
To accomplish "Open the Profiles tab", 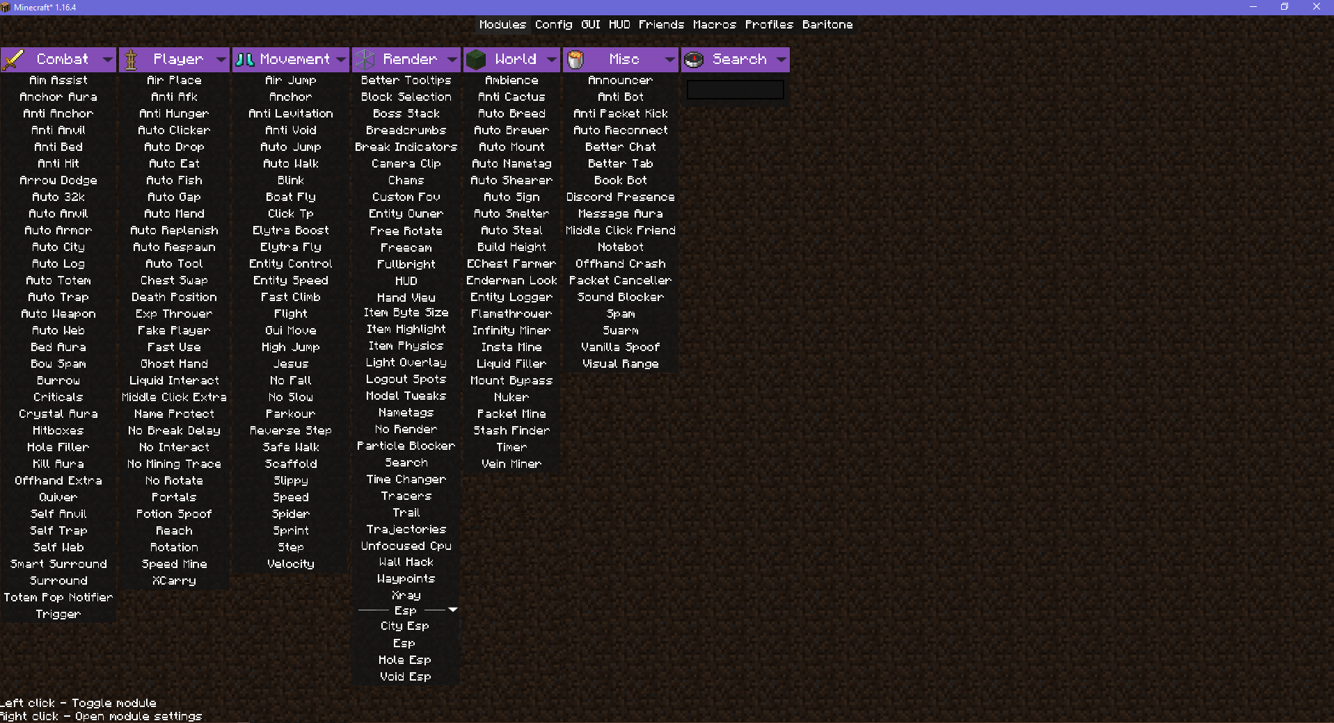I will (769, 24).
